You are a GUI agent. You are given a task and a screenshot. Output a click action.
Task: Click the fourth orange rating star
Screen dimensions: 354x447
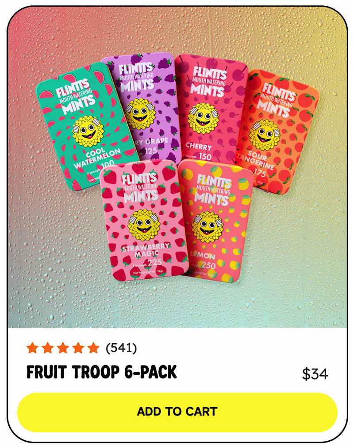pyautogui.click(x=78, y=348)
